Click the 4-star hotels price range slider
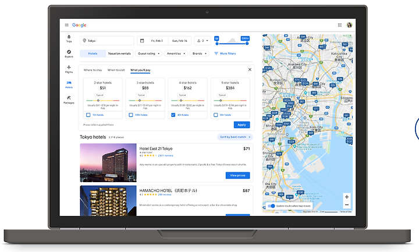The height and width of the screenshot is (252, 419). [x=187, y=101]
